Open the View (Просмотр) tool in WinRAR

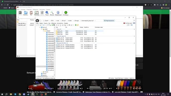(x=37, y=13)
